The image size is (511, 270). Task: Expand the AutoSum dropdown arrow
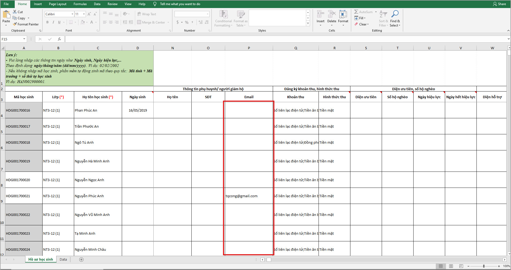click(376, 12)
